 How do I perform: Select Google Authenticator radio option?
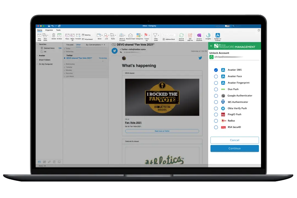click(216, 96)
